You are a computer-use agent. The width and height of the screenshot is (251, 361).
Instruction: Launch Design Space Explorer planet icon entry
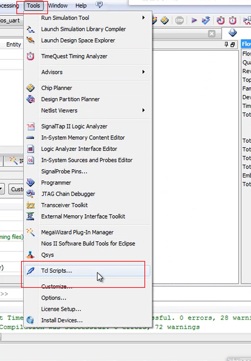pyautogui.click(x=88, y=40)
